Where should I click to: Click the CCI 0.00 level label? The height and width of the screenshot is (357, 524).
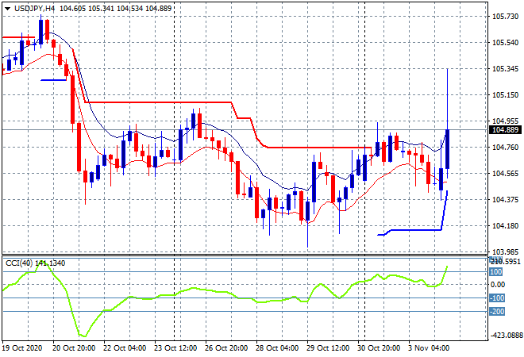pos(498,285)
